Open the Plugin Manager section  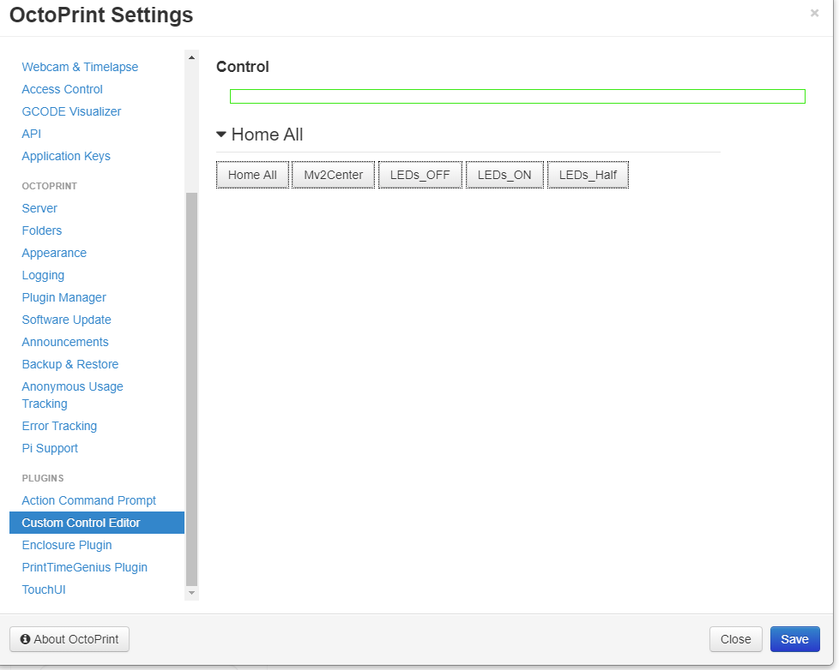click(64, 297)
